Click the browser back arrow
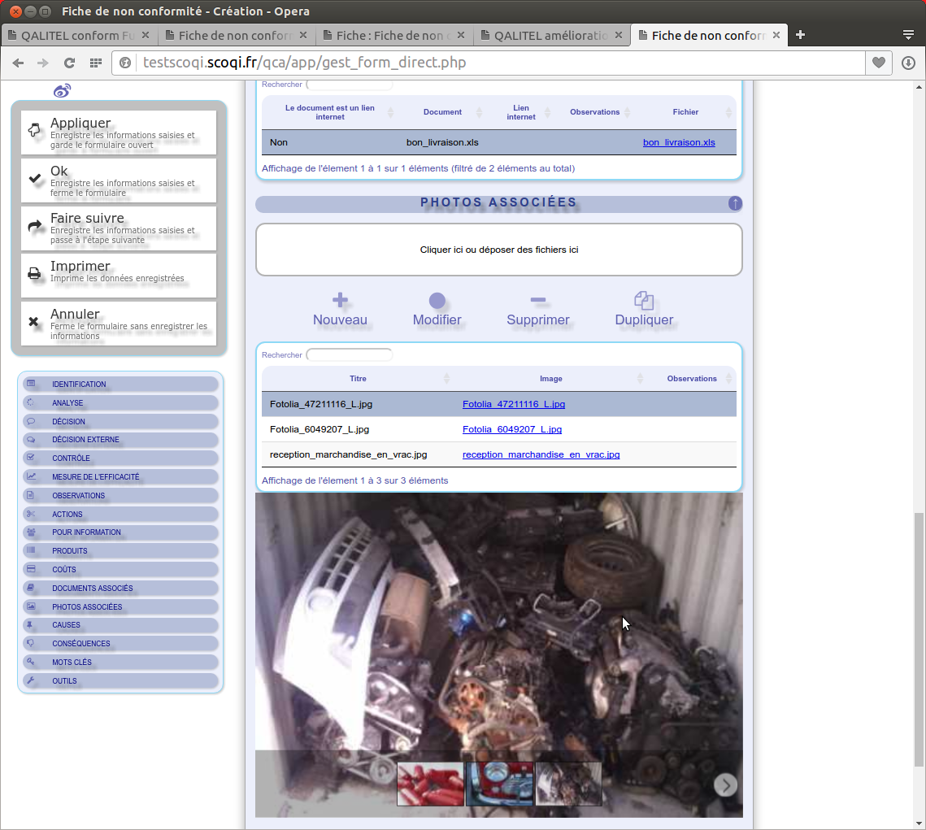Viewport: 926px width, 830px height. pyautogui.click(x=19, y=63)
